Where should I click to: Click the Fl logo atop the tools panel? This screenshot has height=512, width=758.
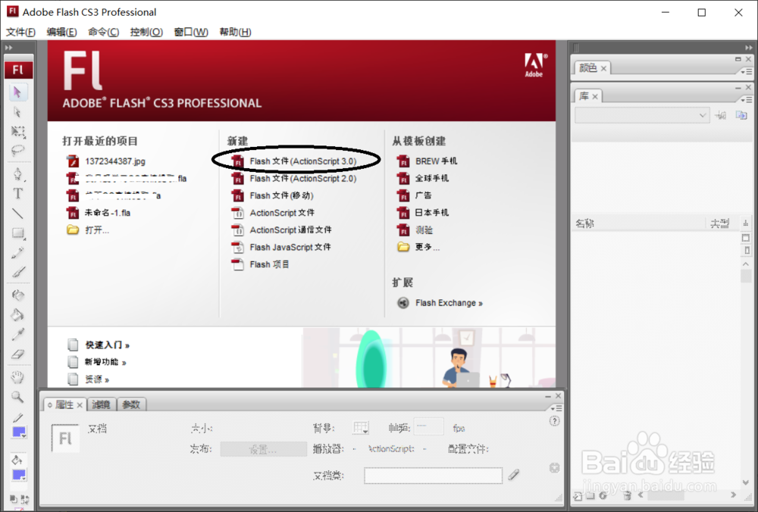18,70
